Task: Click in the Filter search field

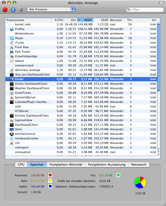Action: (x=145, y=10)
